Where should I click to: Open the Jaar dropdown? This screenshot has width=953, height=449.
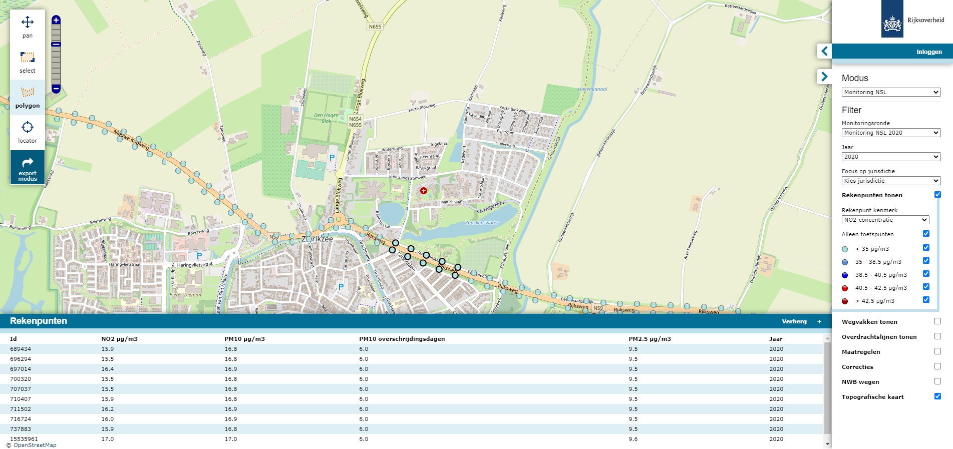pyautogui.click(x=891, y=157)
